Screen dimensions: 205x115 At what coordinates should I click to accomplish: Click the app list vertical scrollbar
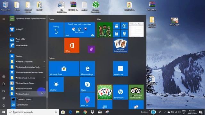coord(47,89)
